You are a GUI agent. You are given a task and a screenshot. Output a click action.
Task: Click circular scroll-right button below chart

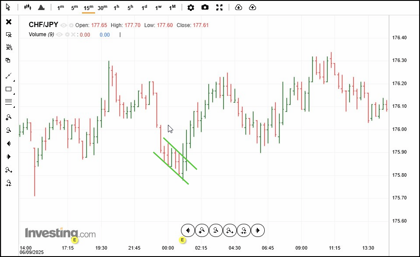[x=258, y=230]
